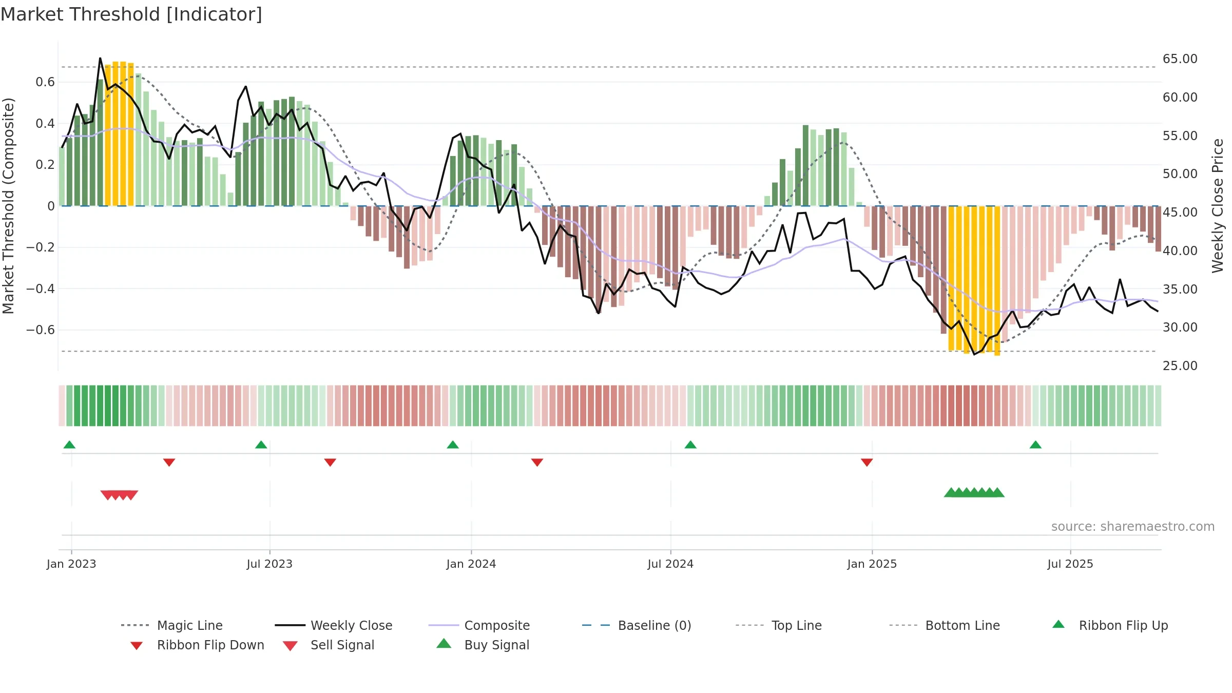Click the 30.00 price axis label
The height and width of the screenshot is (693, 1232).
1180,327
